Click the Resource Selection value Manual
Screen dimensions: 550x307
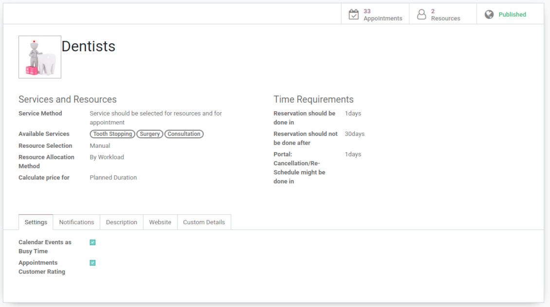(x=100, y=146)
